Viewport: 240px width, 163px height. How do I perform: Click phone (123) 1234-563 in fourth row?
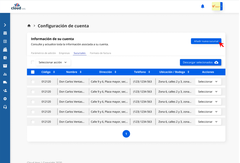tap(142, 112)
